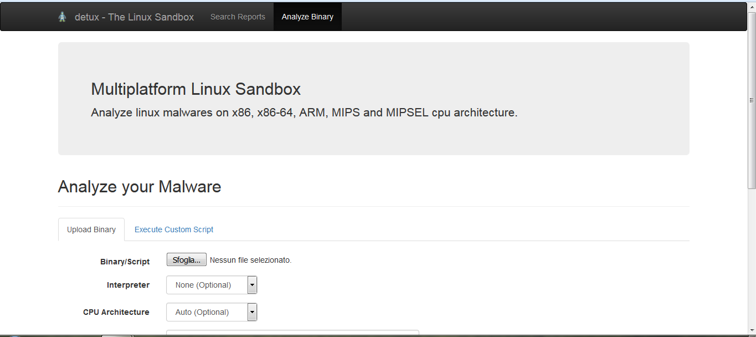Click the "Nessun file selezionato" file status text
The width and height of the screenshot is (756, 337).
[250, 260]
